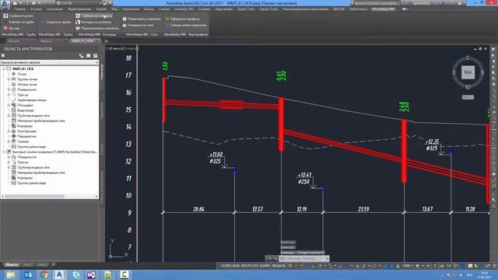The image size is (498, 280).
Task: Click the command line customize wrench icon
Action: (275, 259)
